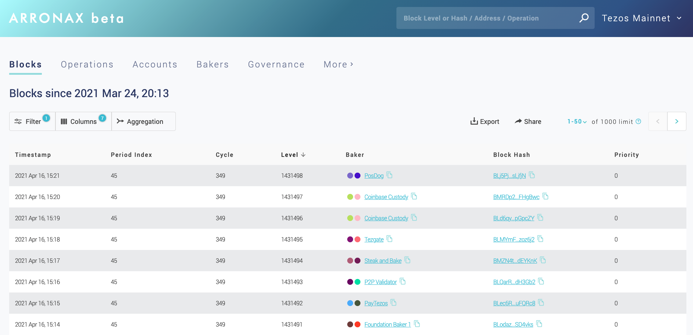Click the block search input field
Viewport: 693px width, 335px height.
point(488,18)
